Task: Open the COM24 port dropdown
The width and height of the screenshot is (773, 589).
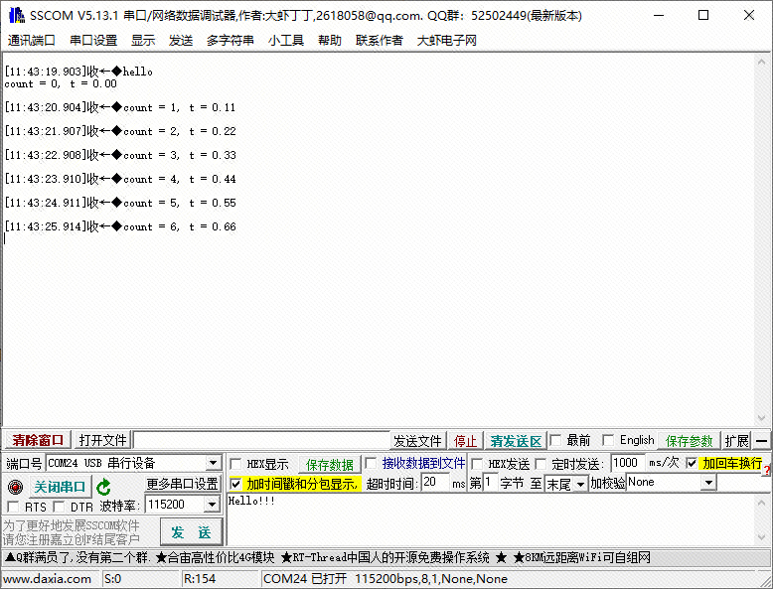Action: click(x=213, y=463)
